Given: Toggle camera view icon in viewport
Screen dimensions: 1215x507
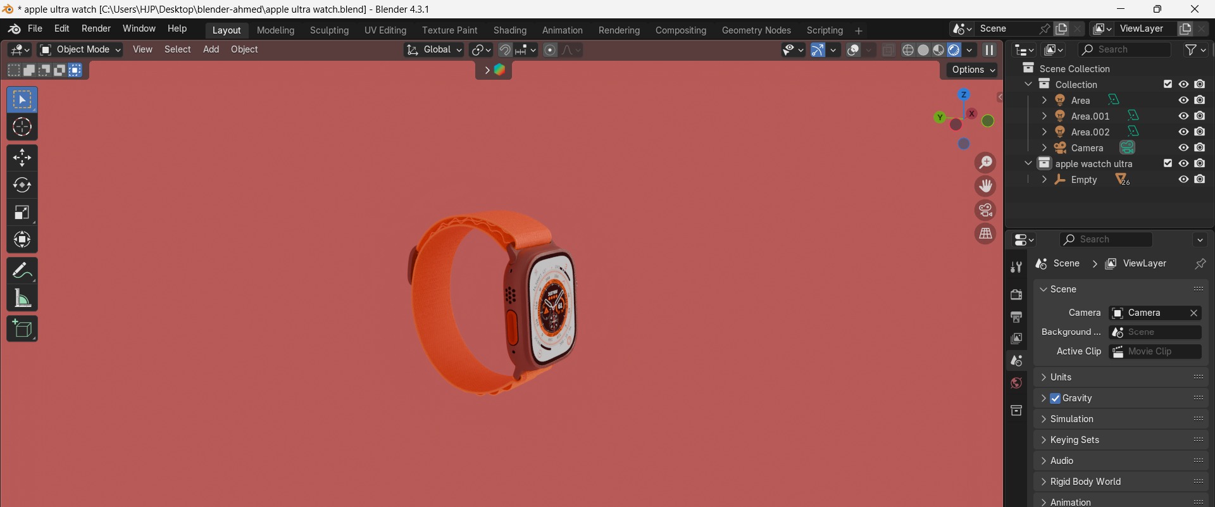Looking at the screenshot, I should [x=985, y=210].
